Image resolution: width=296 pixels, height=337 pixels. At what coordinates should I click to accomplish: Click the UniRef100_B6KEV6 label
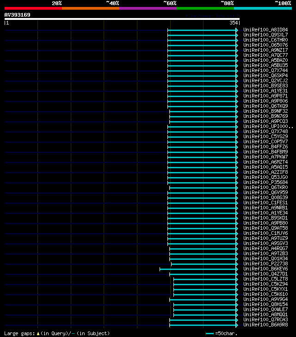pyautogui.click(x=265, y=269)
